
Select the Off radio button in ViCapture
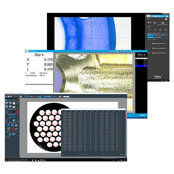[154, 40]
